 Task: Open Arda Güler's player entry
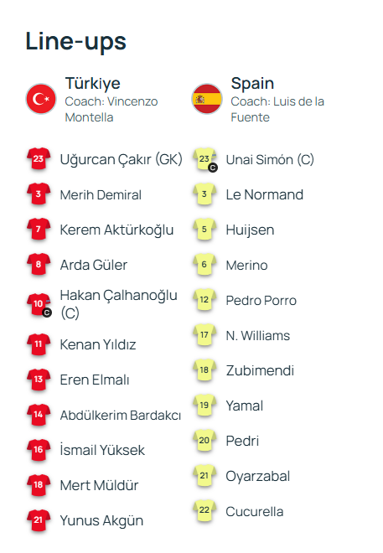(x=94, y=265)
